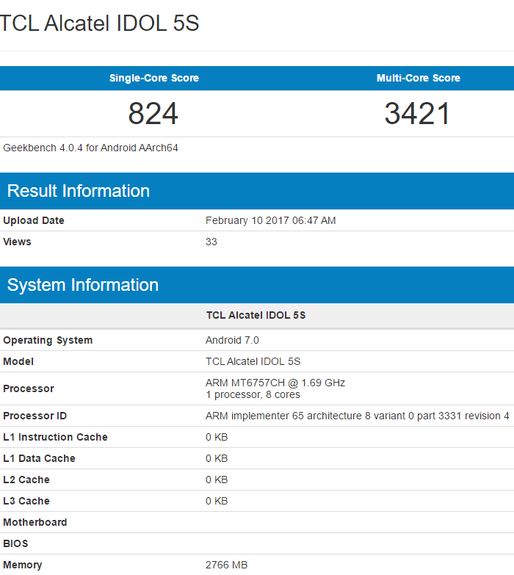Select the ARM MT6757CH @ 1.69 GHz text
This screenshot has width=514, height=575.
(275, 383)
